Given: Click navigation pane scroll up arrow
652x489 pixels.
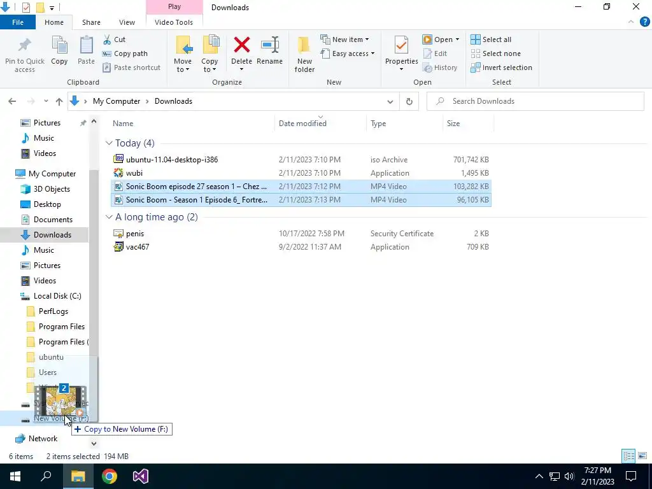Looking at the screenshot, I should tap(94, 122).
